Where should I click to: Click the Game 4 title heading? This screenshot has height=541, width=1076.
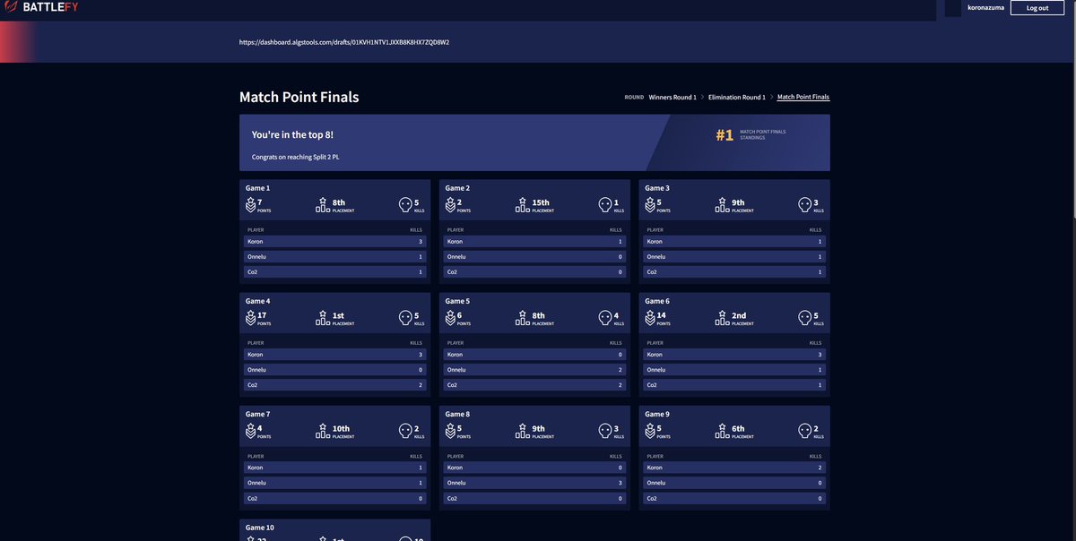click(x=257, y=301)
